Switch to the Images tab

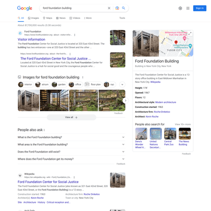click(34, 18)
